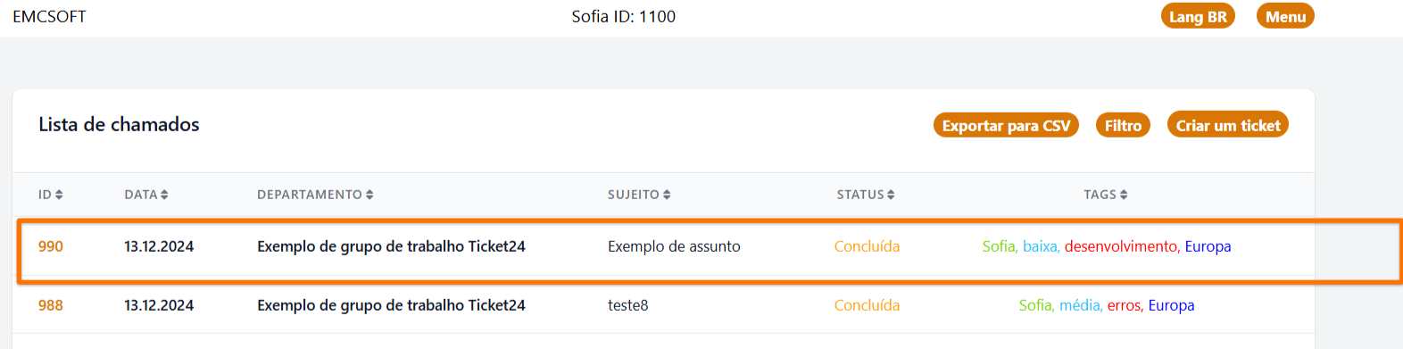Open ticket ID 990

pyautogui.click(x=51, y=246)
